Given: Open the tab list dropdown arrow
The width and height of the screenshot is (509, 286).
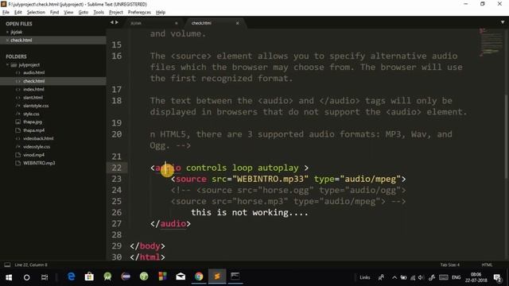Looking at the screenshot, I should (503, 22).
